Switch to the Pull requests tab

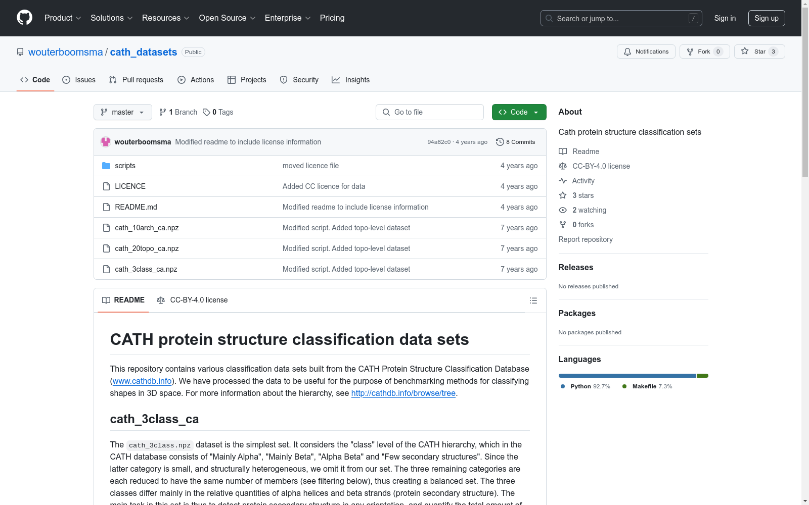136,80
